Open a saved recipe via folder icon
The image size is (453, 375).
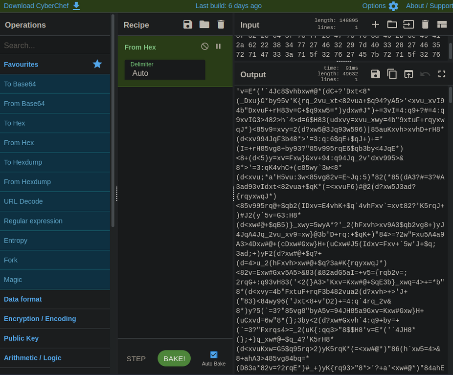tap(204, 24)
